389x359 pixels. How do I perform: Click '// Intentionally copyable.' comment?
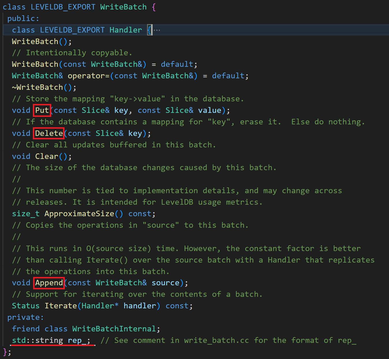point(72,53)
